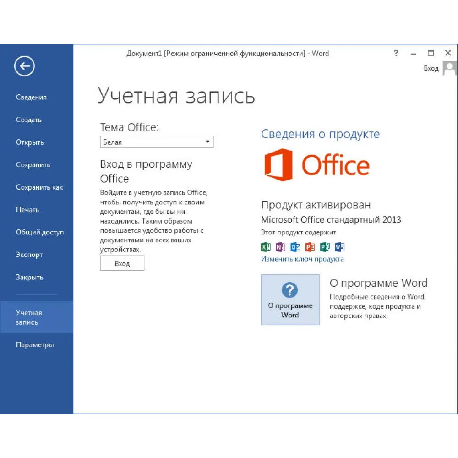Screen dimensions: 458x458
Task: Click the Тема Office: label
Action: (130, 127)
